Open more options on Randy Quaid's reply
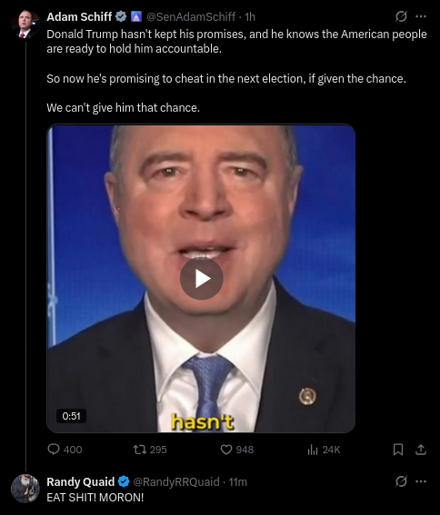The height and width of the screenshot is (515, 440). [x=421, y=481]
